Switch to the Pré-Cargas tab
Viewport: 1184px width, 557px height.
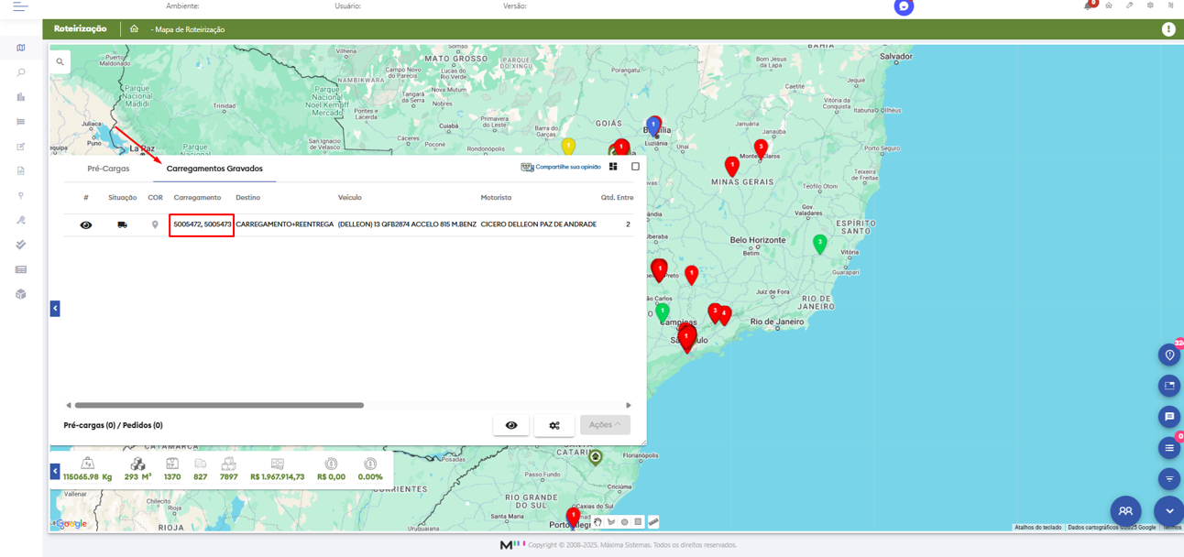(108, 169)
